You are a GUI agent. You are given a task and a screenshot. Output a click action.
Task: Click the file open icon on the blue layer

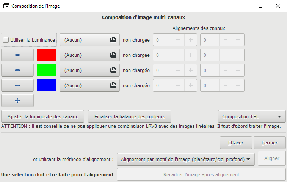113,85
